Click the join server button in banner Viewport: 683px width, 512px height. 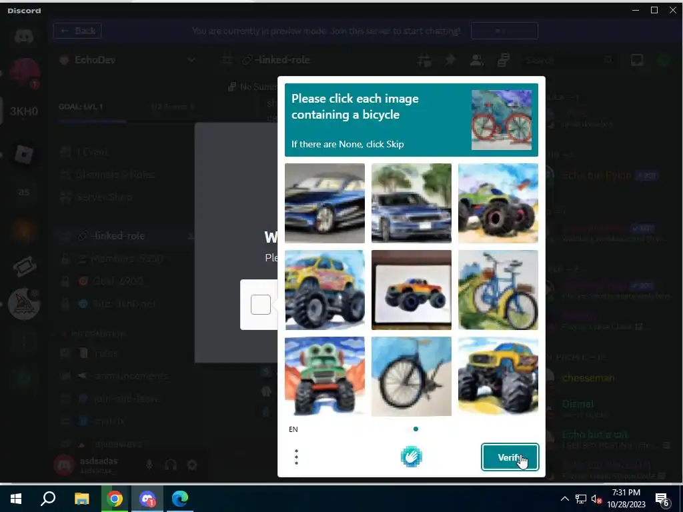point(504,31)
